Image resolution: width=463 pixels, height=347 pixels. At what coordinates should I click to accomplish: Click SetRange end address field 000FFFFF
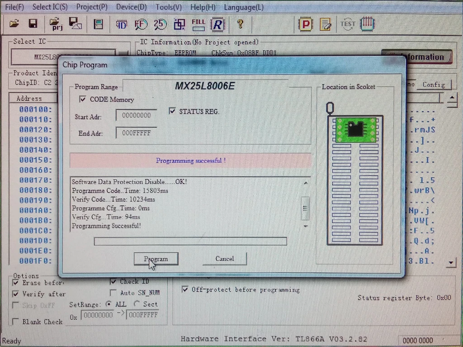[x=143, y=315]
